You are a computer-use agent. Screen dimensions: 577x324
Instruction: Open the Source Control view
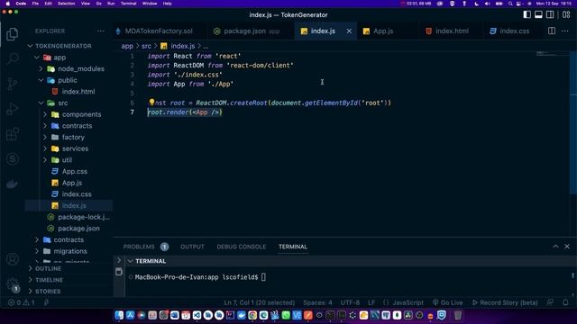tap(12, 84)
